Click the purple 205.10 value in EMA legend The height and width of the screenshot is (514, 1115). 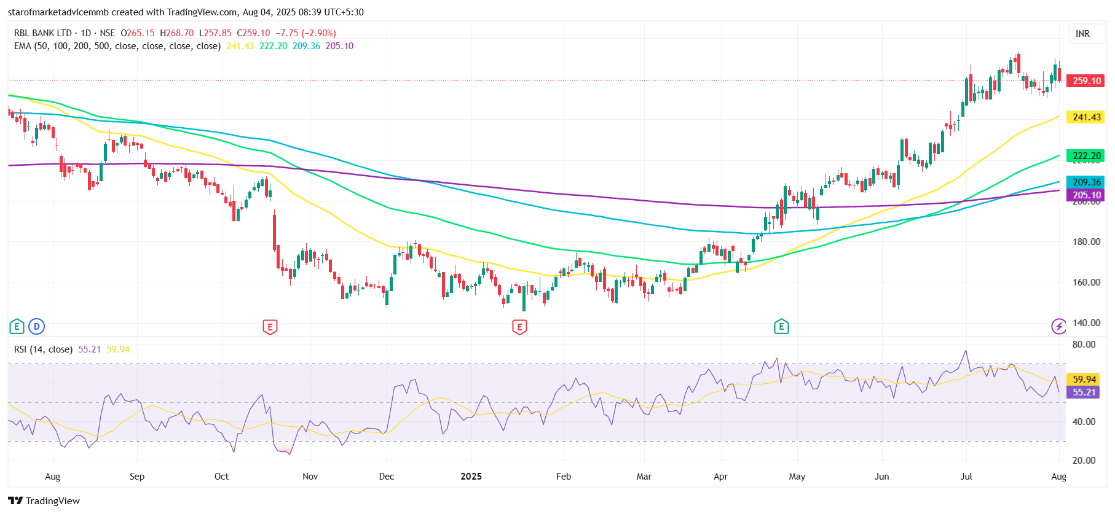[340, 46]
